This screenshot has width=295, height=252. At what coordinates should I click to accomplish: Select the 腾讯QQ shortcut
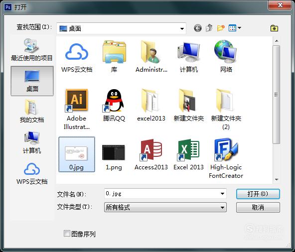[x=114, y=105]
